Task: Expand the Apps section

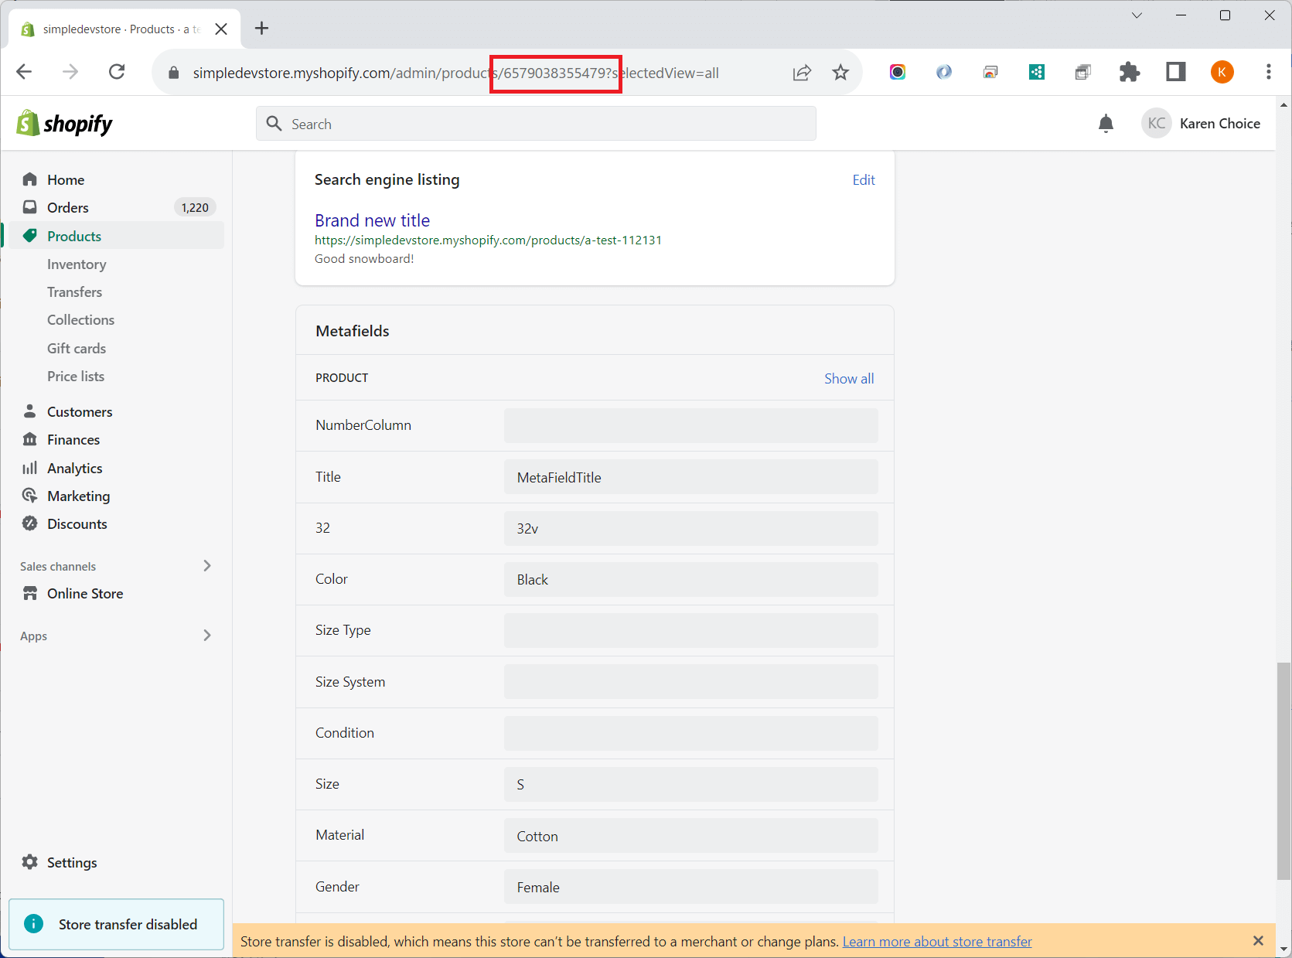Action: [206, 636]
